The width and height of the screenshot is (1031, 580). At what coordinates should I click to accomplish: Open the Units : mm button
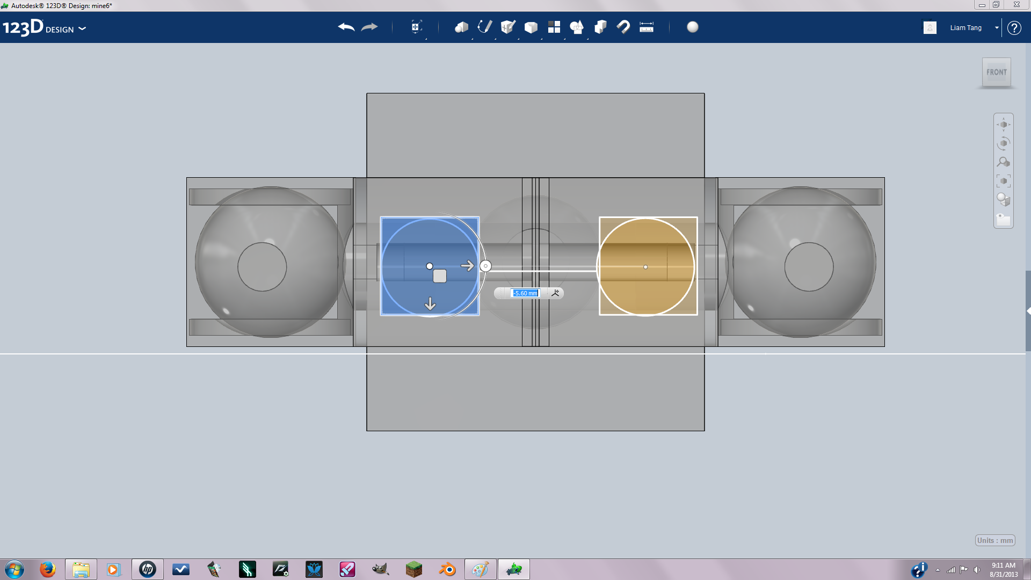click(x=995, y=541)
